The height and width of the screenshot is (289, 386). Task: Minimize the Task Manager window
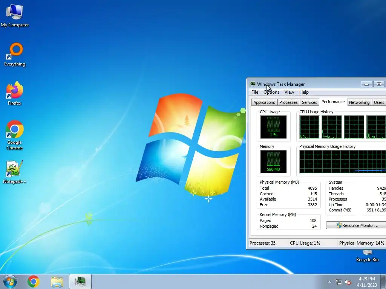click(x=366, y=84)
